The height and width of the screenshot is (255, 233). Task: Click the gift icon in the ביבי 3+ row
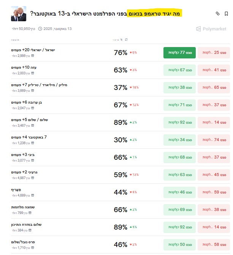coord(33,161)
